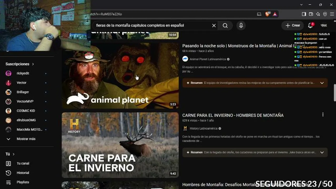Open the Leo AI sparkle icon
Image resolution: width=336 pixels, height=189 pixels.
pyautogui.click(x=318, y=14)
